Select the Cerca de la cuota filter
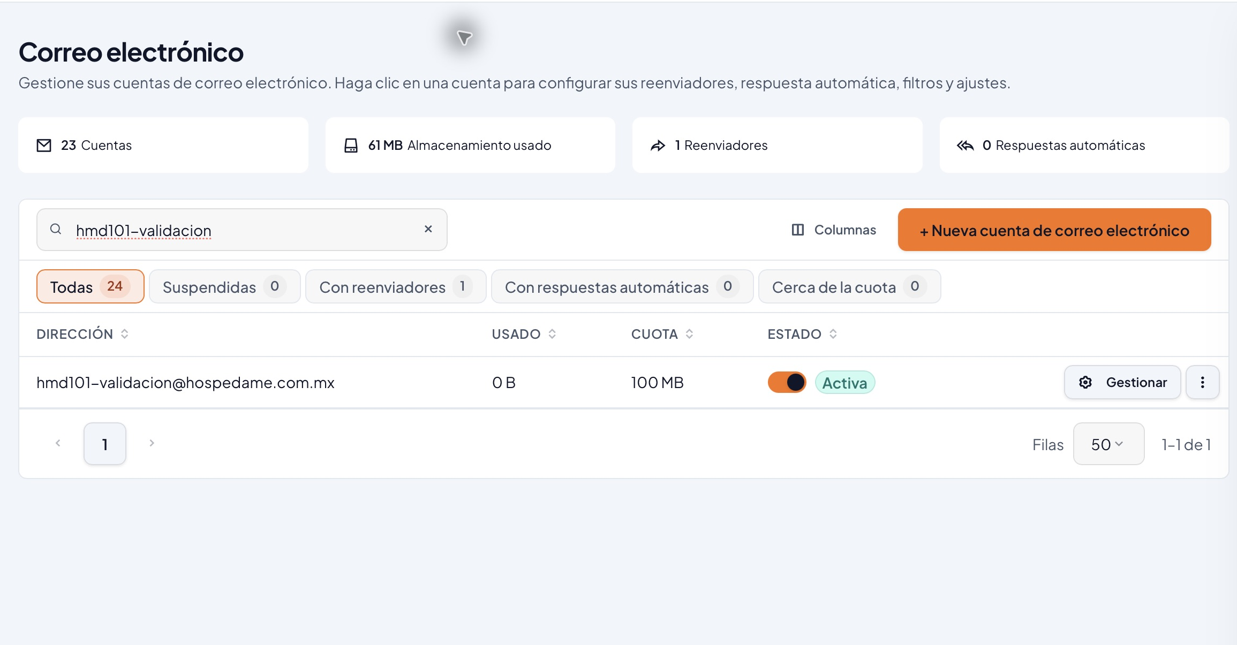Viewport: 1237px width, 645px height. 849,286
